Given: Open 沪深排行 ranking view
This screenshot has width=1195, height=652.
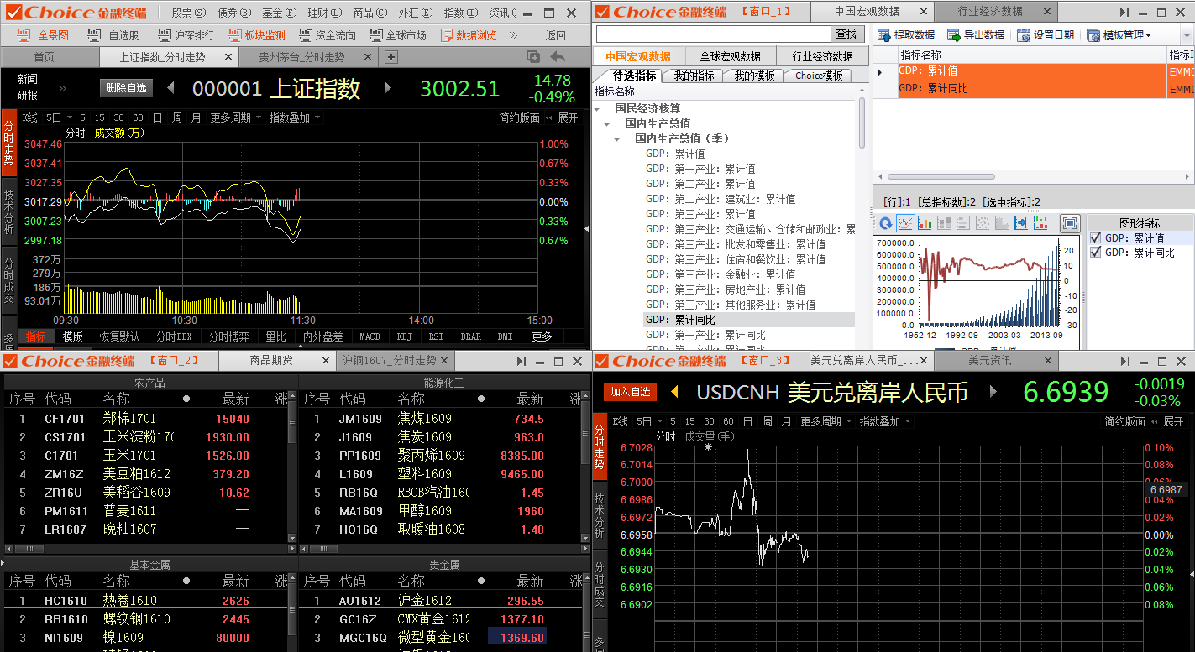Looking at the screenshot, I should (x=185, y=35).
